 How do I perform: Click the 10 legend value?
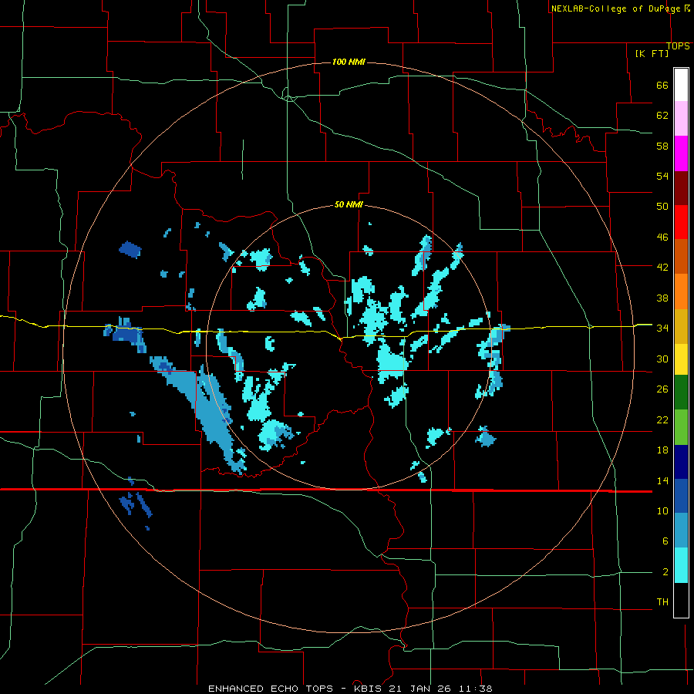click(x=662, y=510)
